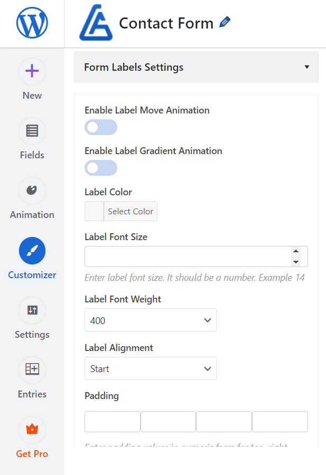
Task: Increase Label Font Size with up arrow
Action: click(x=296, y=252)
